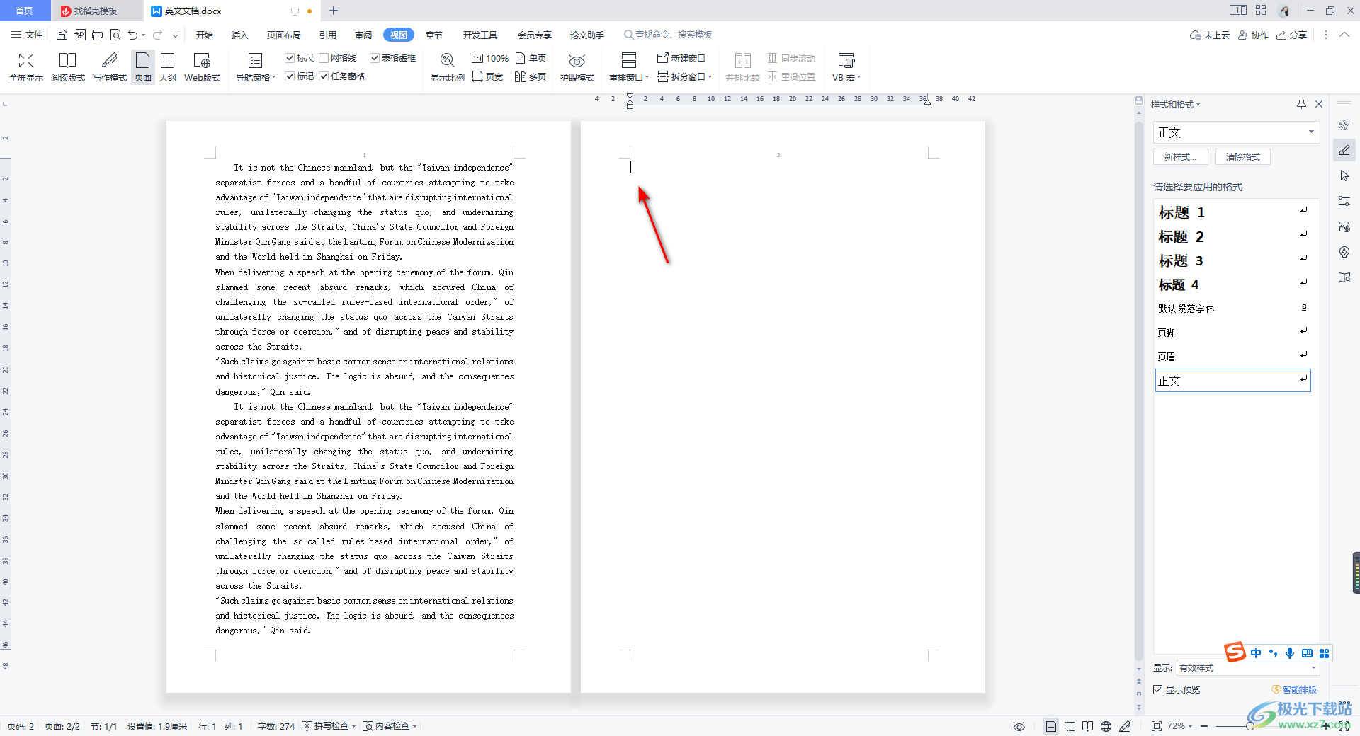The image size is (1360, 736).
Task: Choose single page view (单页)
Action: pos(531,58)
